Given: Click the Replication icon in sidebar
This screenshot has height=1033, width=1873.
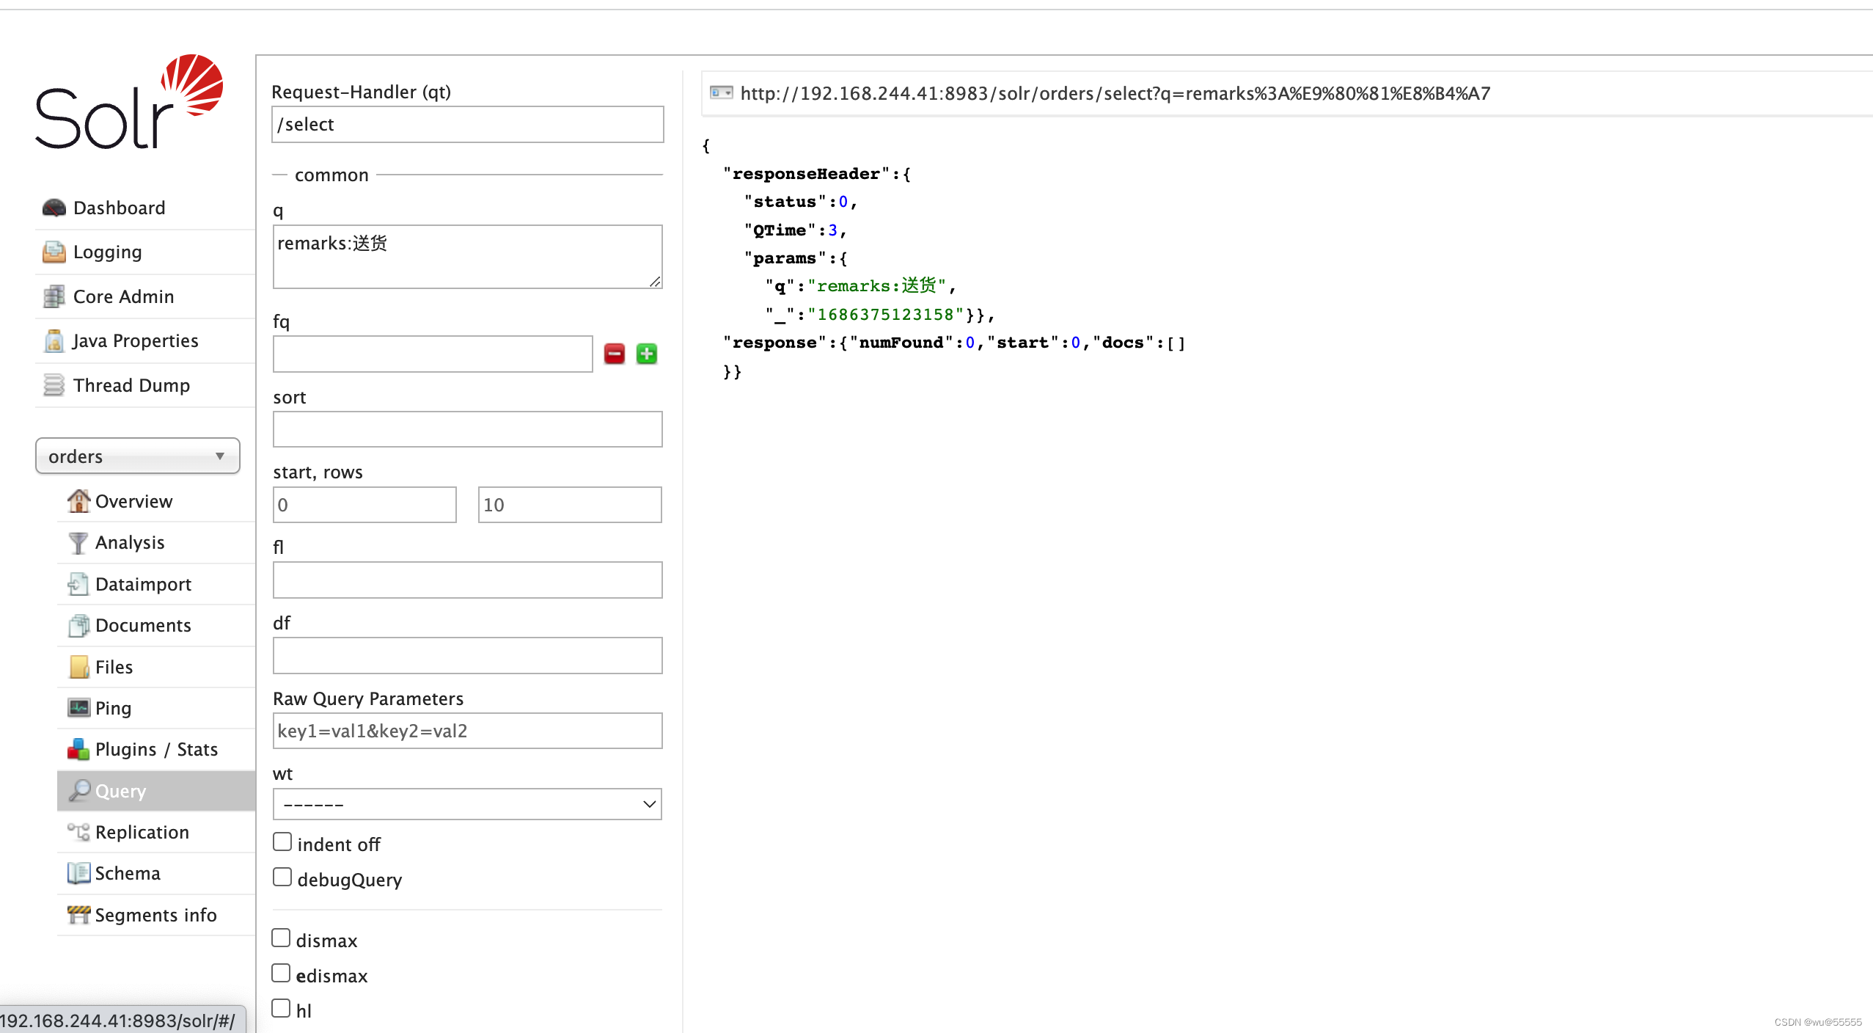Looking at the screenshot, I should [x=79, y=832].
